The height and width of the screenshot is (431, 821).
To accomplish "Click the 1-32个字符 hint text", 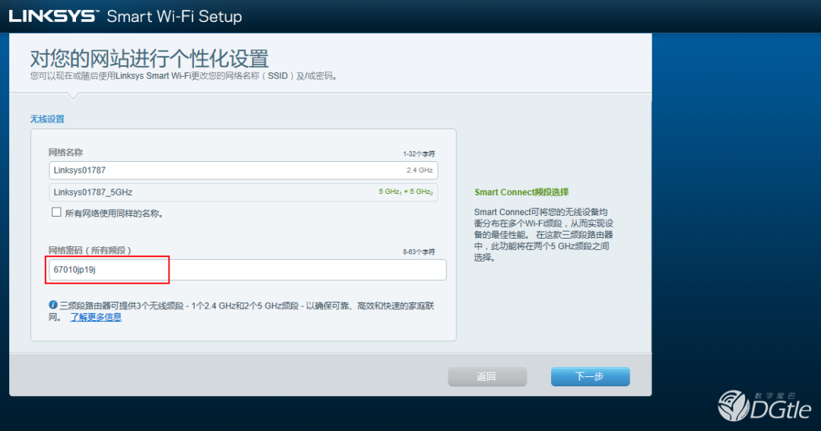I will pos(419,154).
